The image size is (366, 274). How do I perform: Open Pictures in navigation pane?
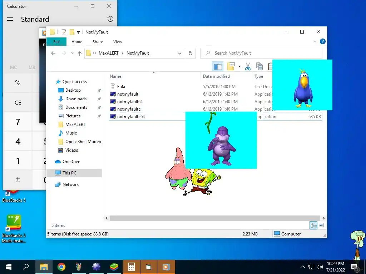73,116
